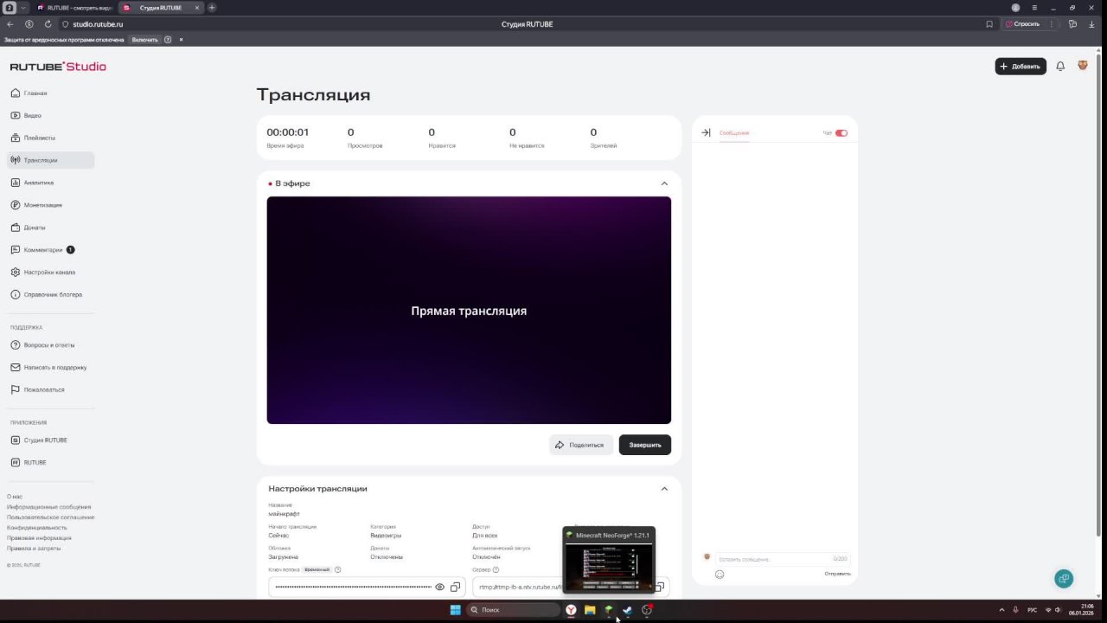Open Информационные сообщения link

[x=48, y=507]
